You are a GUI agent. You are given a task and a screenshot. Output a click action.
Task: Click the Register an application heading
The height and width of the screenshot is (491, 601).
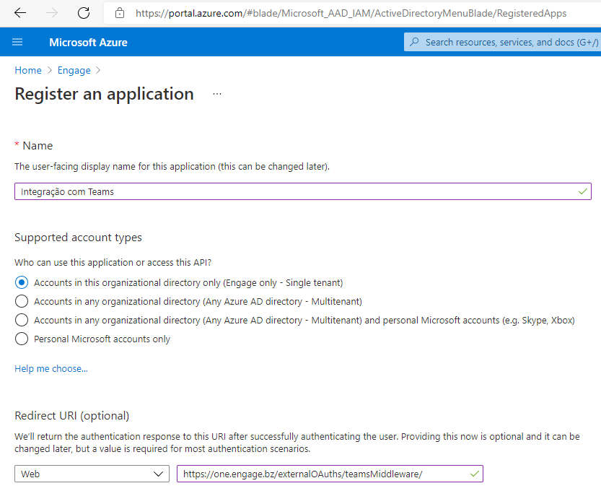pyautogui.click(x=104, y=94)
